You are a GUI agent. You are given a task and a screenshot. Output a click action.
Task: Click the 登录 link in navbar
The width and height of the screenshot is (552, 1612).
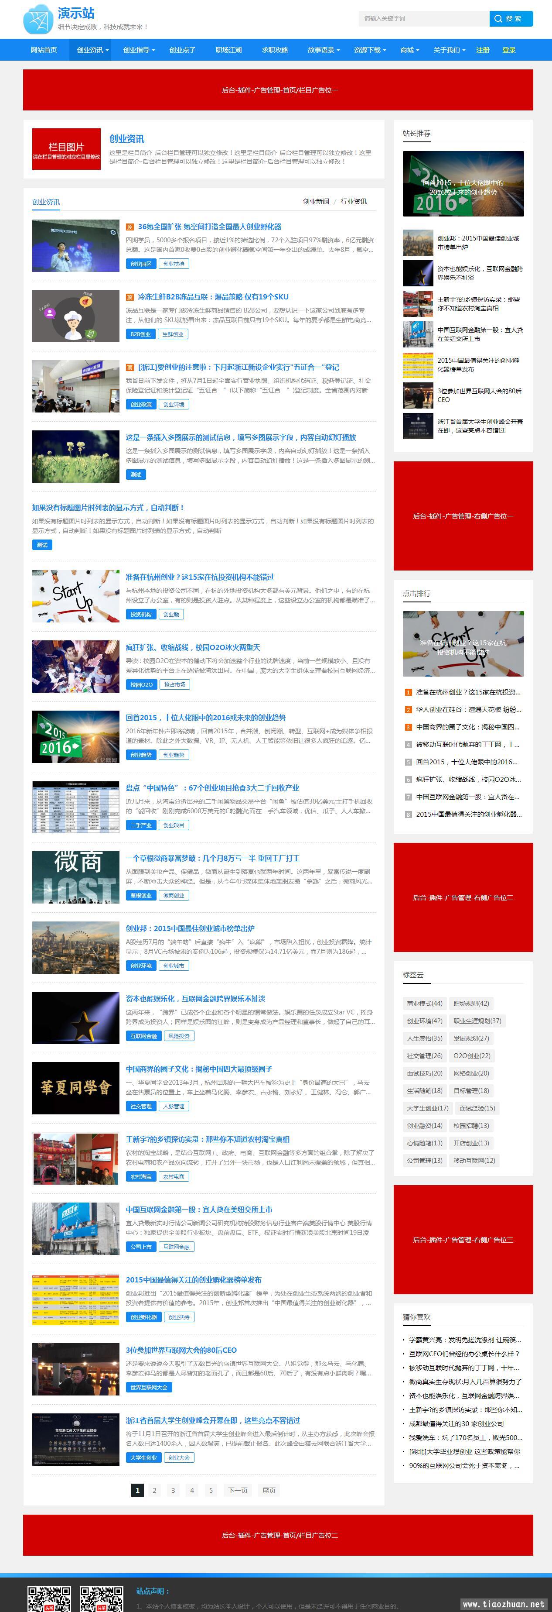coord(509,50)
